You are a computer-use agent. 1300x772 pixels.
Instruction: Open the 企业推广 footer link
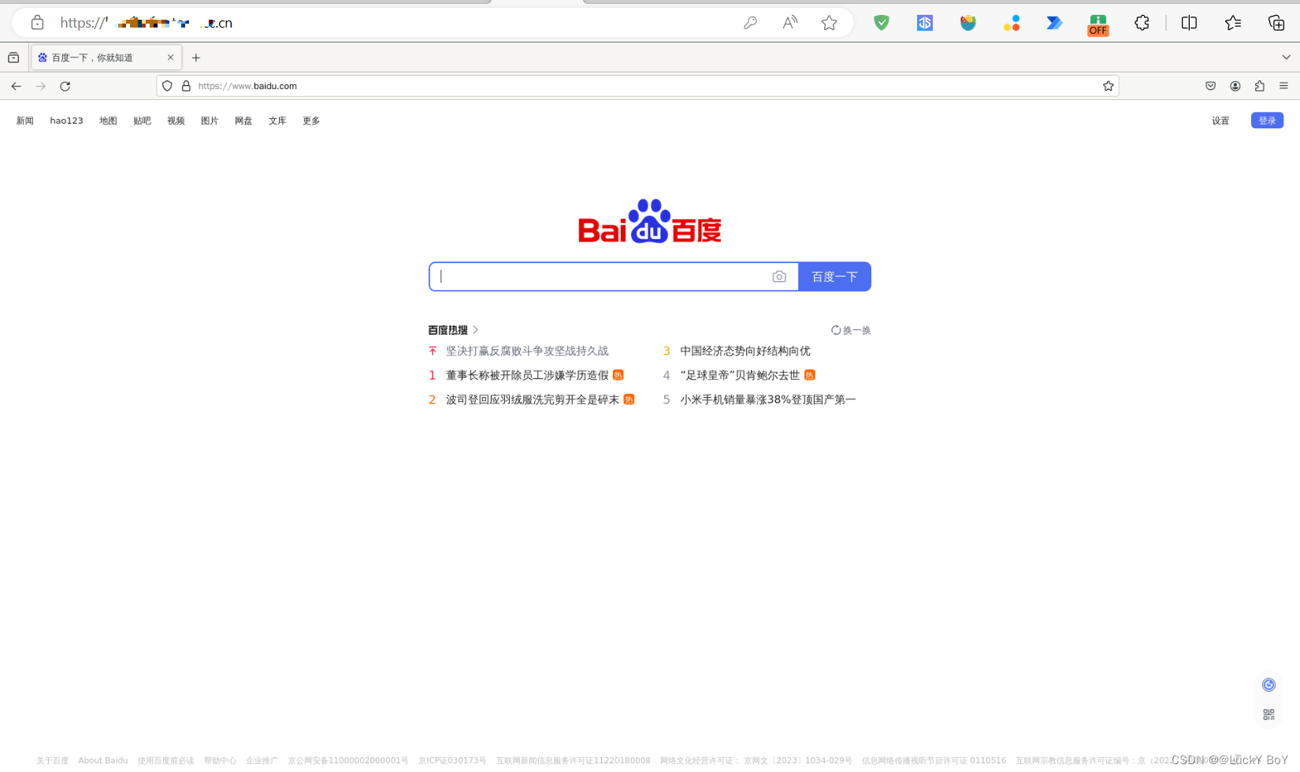click(x=262, y=761)
